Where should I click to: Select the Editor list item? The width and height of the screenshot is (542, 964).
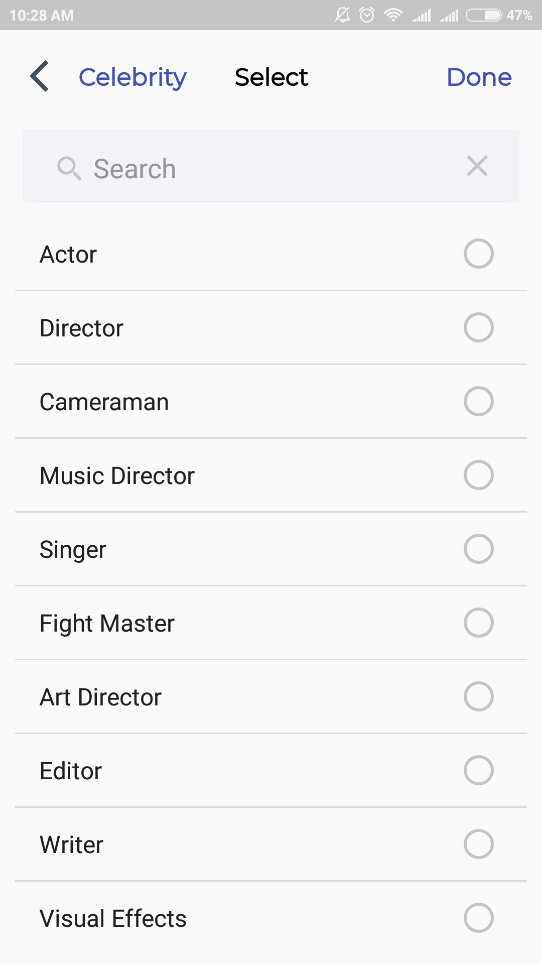coord(271,770)
